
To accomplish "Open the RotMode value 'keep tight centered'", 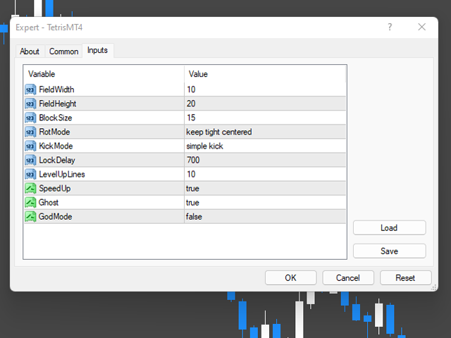I will click(x=265, y=132).
